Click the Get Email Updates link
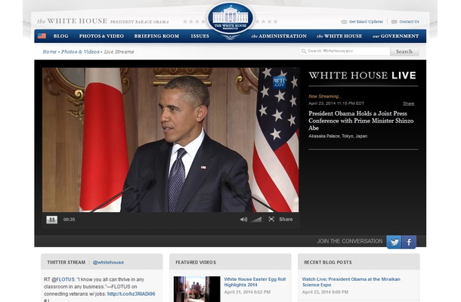This screenshot has height=302, width=461. click(x=366, y=21)
